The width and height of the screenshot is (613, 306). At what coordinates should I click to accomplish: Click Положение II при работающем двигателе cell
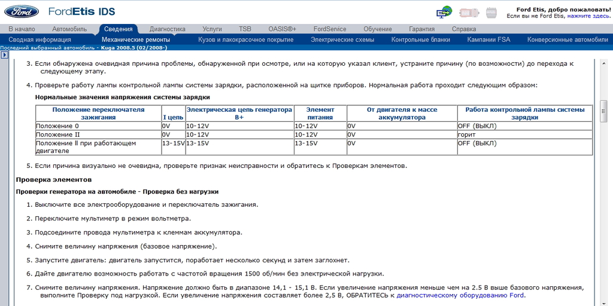pos(99,147)
